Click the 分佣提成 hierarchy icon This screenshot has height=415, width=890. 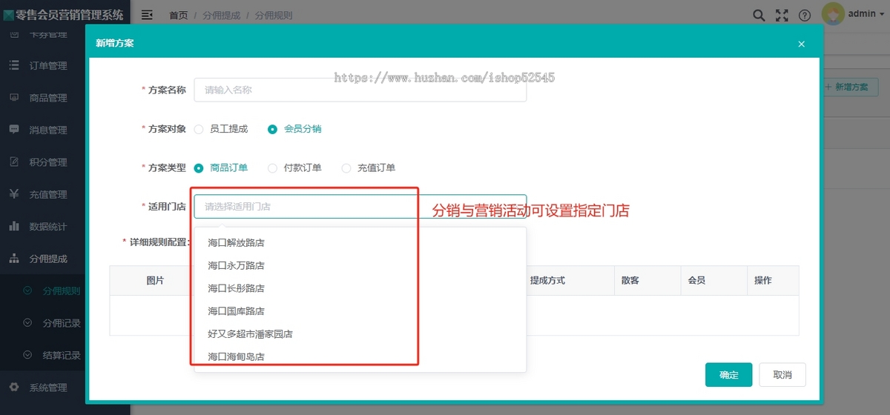pyautogui.click(x=14, y=258)
